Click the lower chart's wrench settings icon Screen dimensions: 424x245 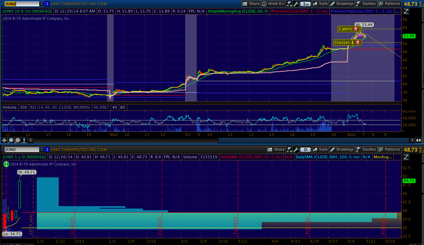pyautogui.click(x=296, y=150)
